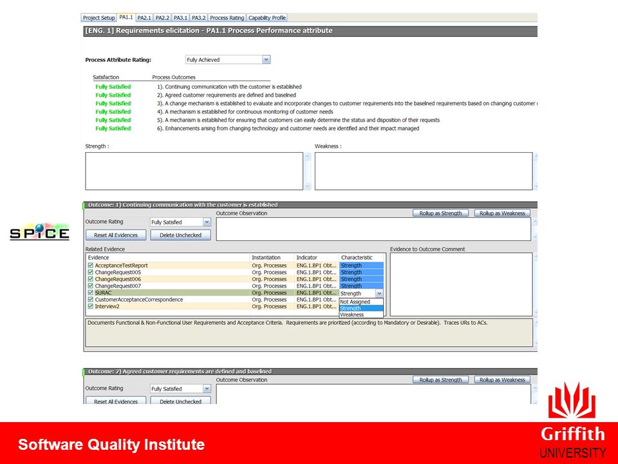618x464 pixels.
Task: Click the Evidence to Outcome Comment box
Action: pyautogui.click(x=461, y=284)
